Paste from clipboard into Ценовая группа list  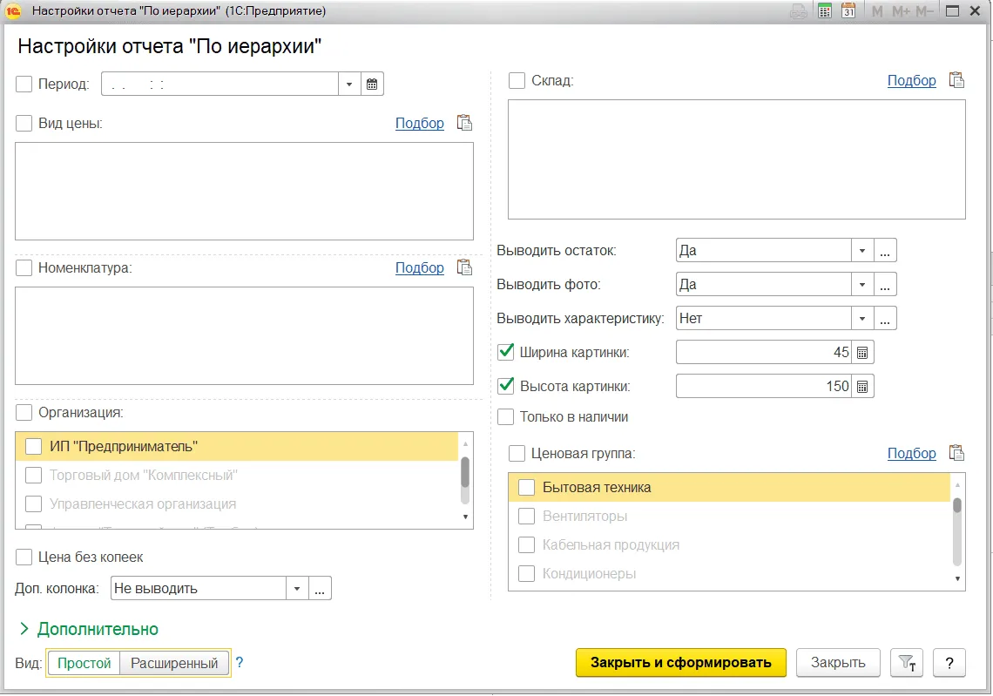(x=956, y=454)
